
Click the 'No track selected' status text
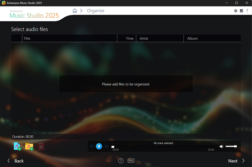163,143
